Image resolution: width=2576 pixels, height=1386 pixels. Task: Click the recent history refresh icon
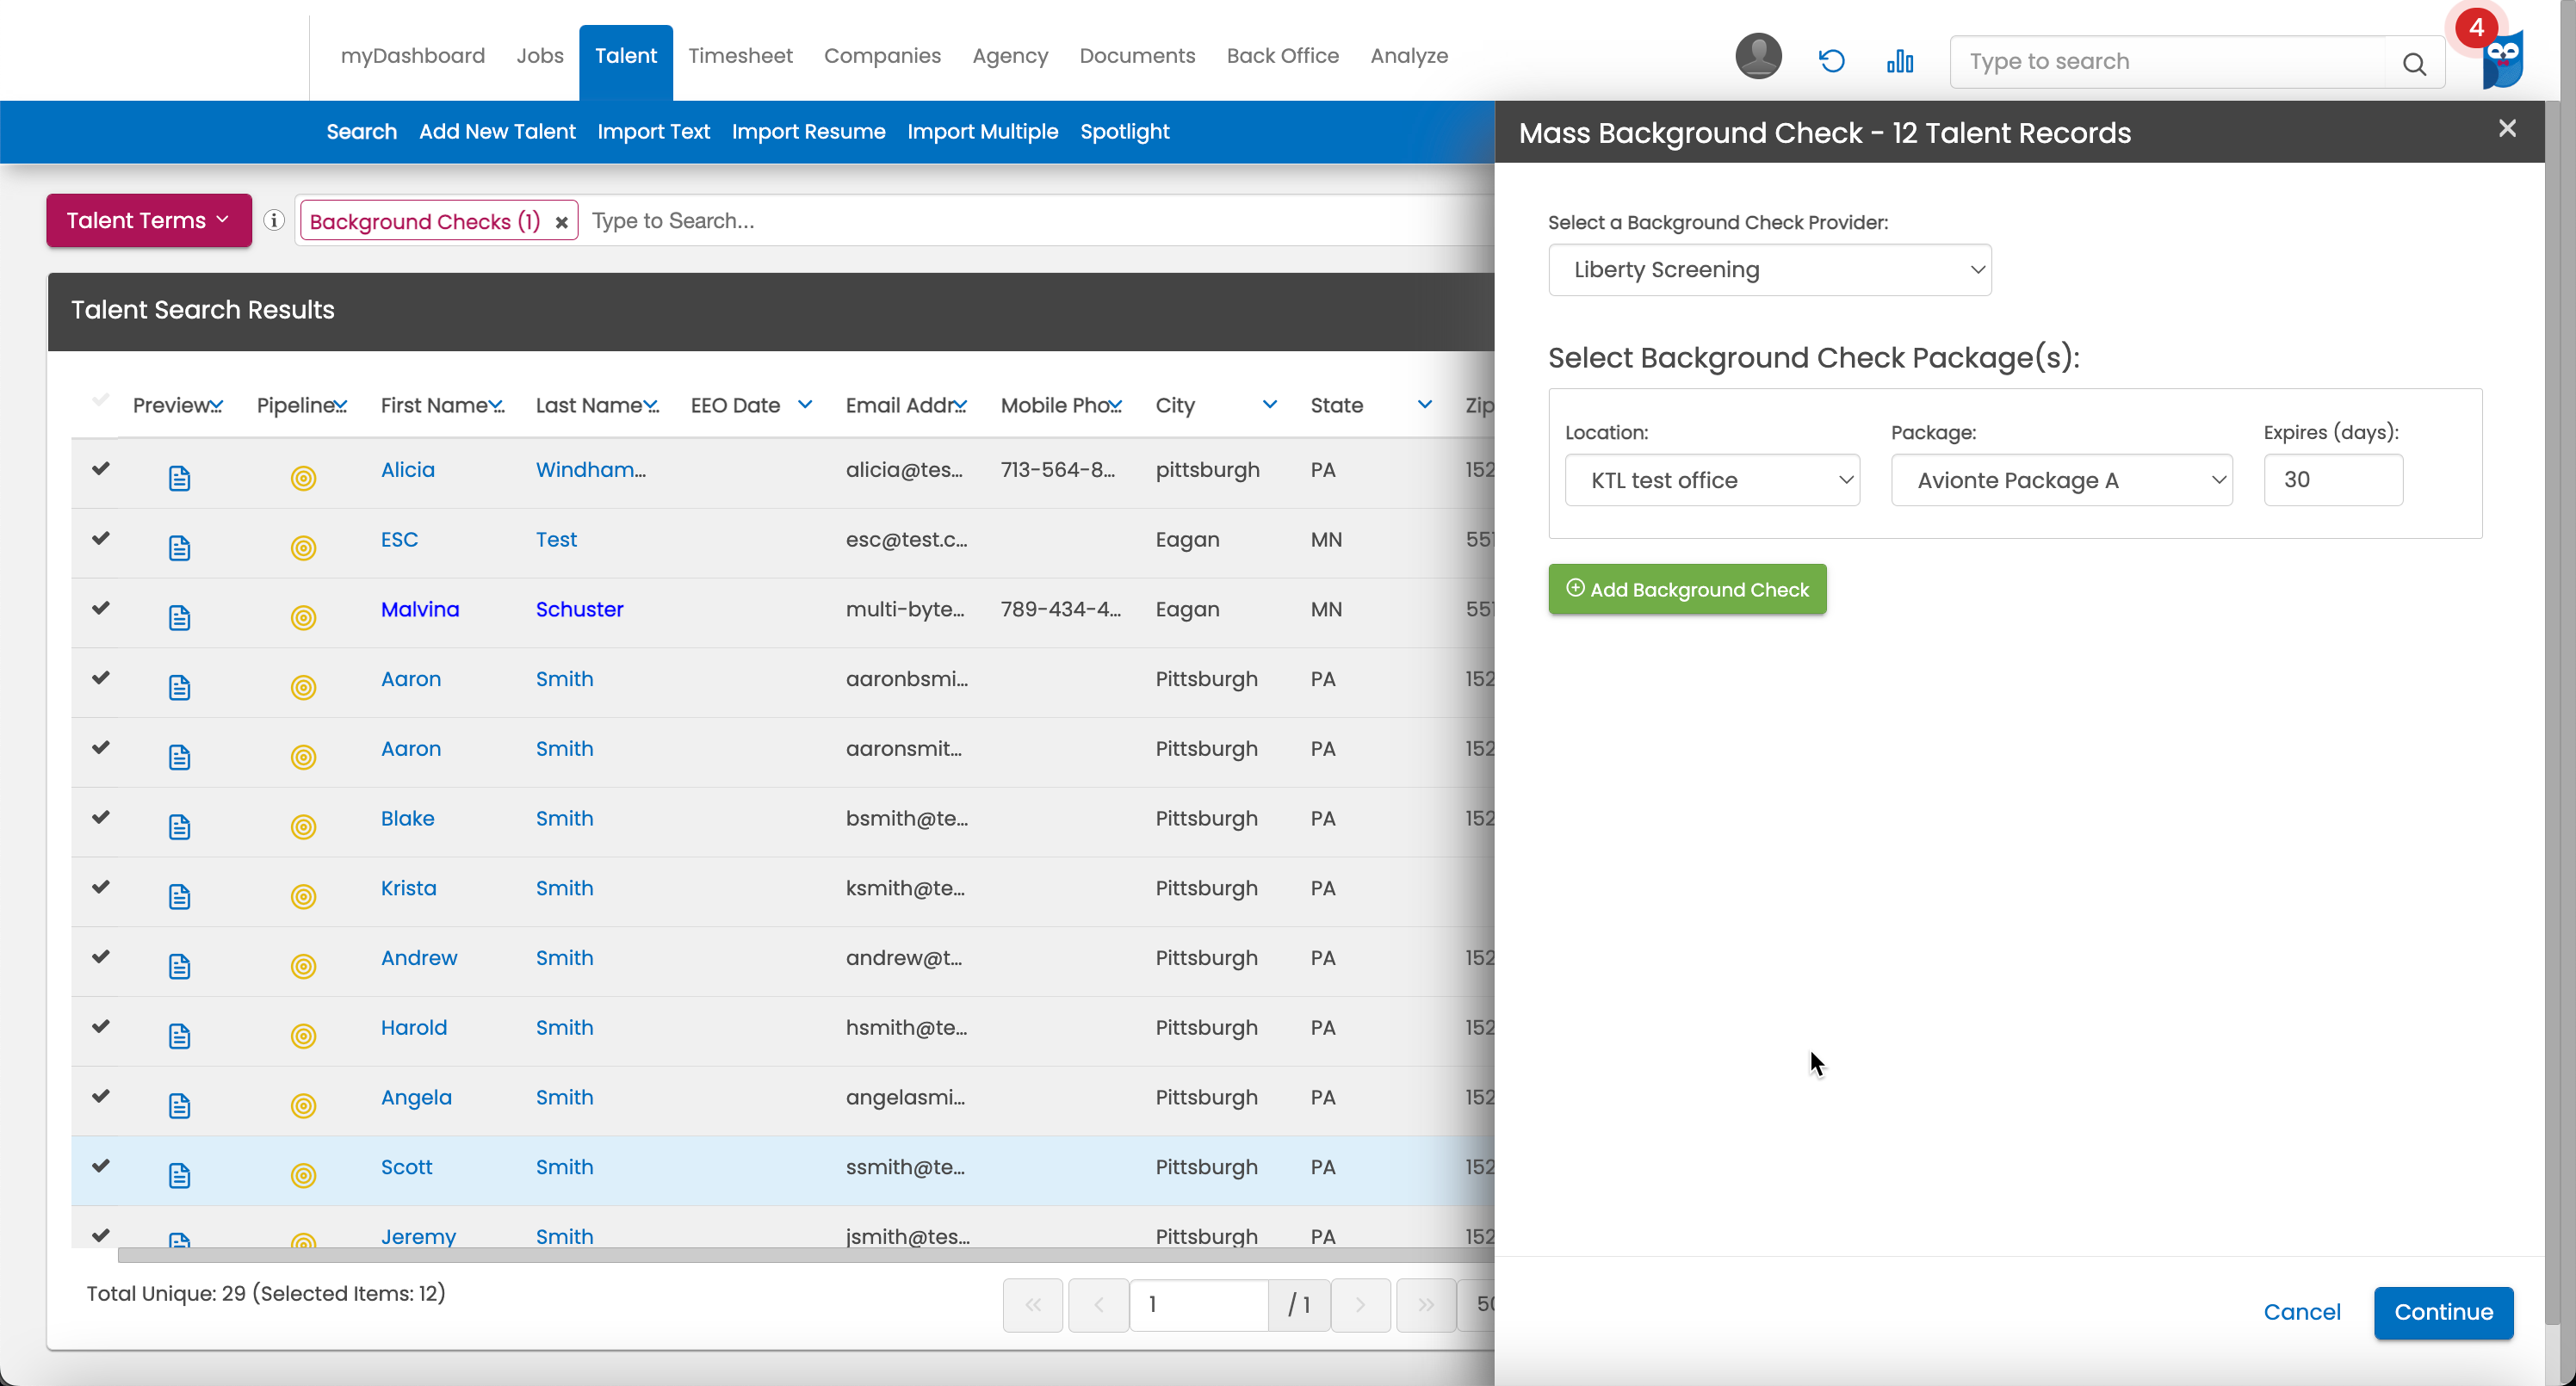[x=1831, y=61]
